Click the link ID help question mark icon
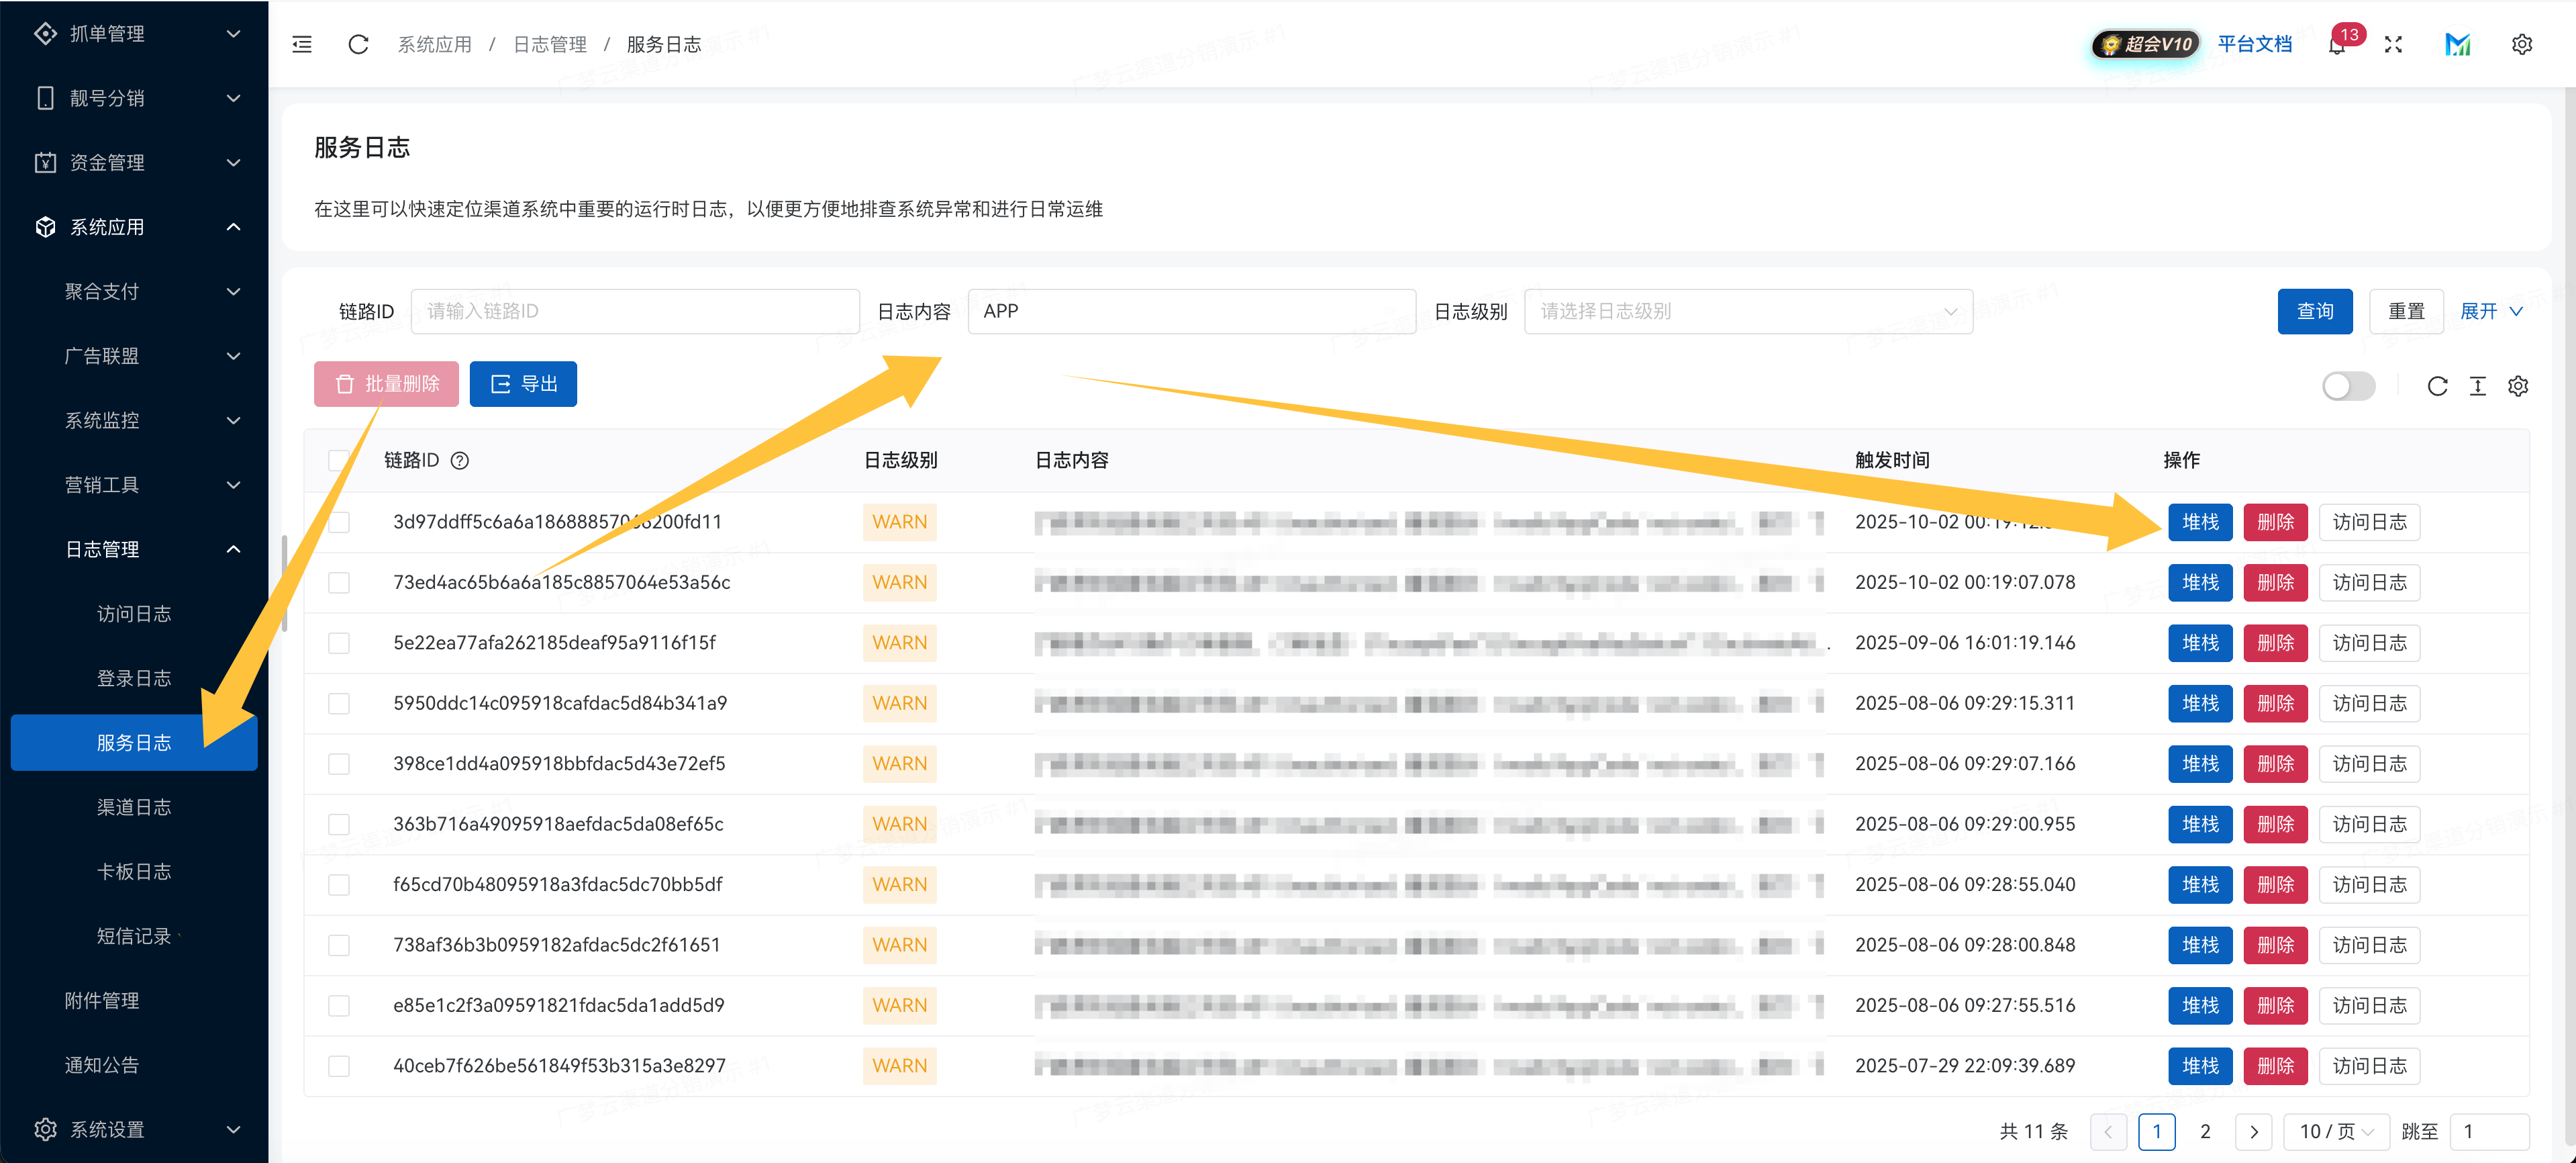This screenshot has width=2576, height=1163. pos(460,461)
